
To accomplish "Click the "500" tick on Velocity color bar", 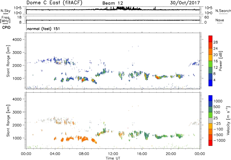I will point(217,107).
